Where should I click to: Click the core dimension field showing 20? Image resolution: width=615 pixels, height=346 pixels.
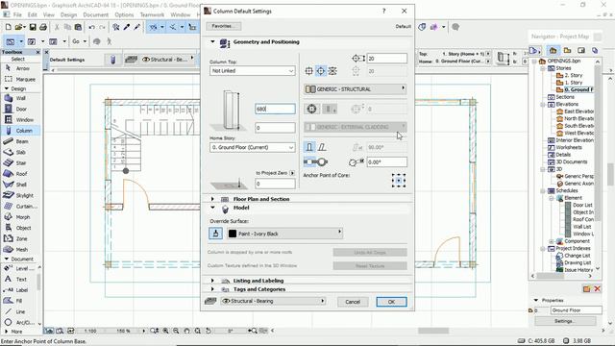coord(386,59)
